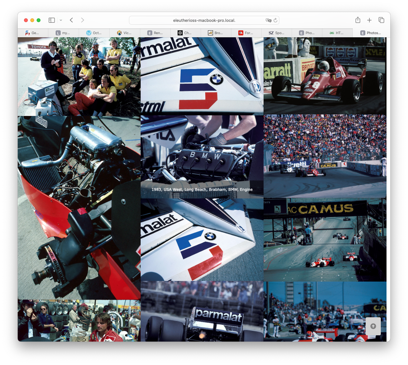
Task: Switch to the 'Ge...' tab
Action: pos(32,33)
